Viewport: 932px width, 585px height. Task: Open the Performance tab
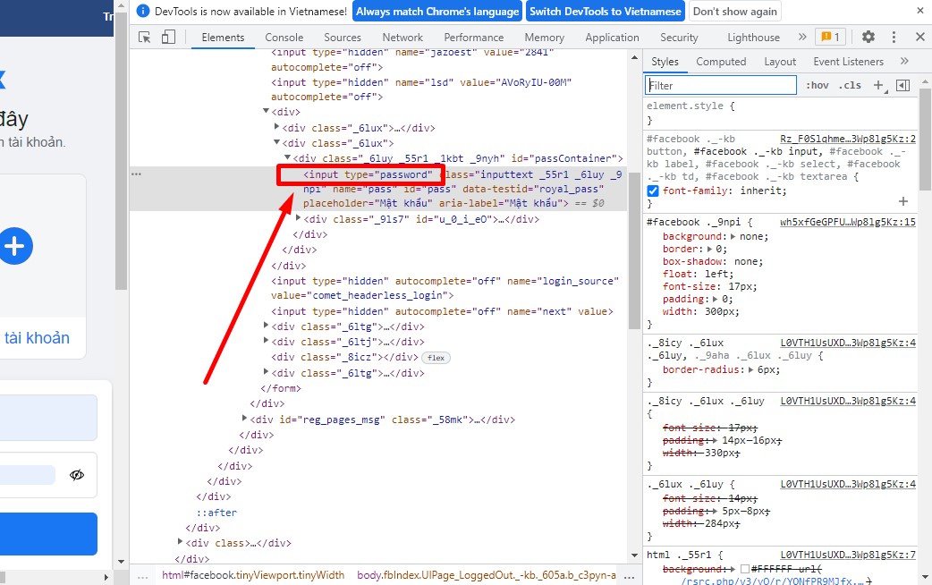pyautogui.click(x=474, y=37)
